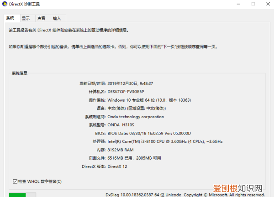The height and width of the screenshot is (197, 274).
Task: Select the date value 2019年12月30日, 9:48:27
Action: [x=130, y=83]
